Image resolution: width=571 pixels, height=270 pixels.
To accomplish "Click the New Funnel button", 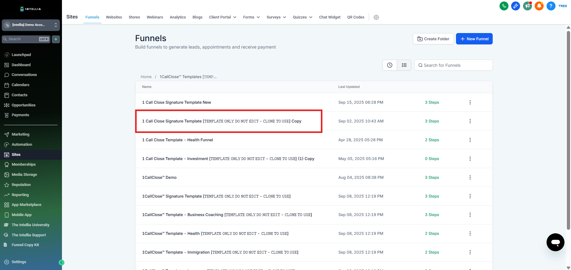I will 474,39.
